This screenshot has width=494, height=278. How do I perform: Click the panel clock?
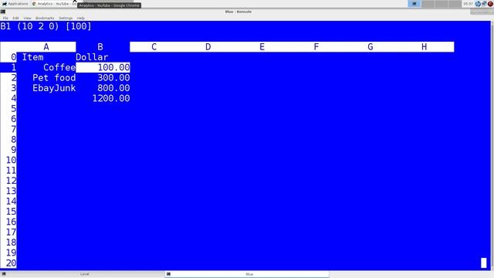[x=469, y=4]
